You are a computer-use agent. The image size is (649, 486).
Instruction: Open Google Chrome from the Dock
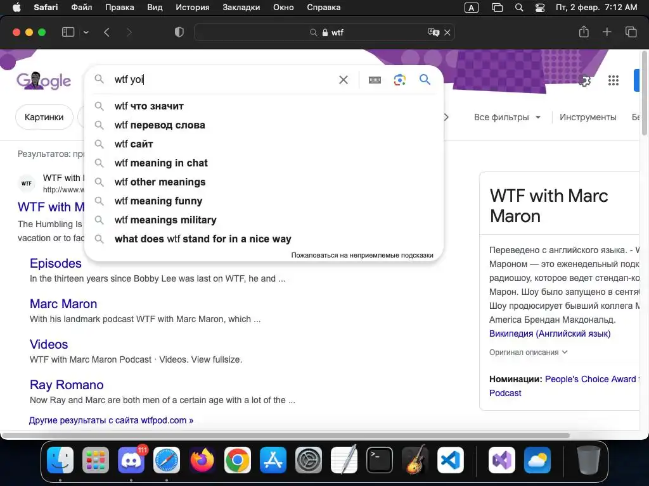(238, 460)
